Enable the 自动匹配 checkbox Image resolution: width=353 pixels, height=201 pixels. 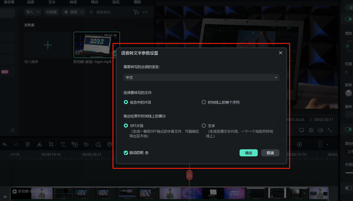[x=125, y=153]
